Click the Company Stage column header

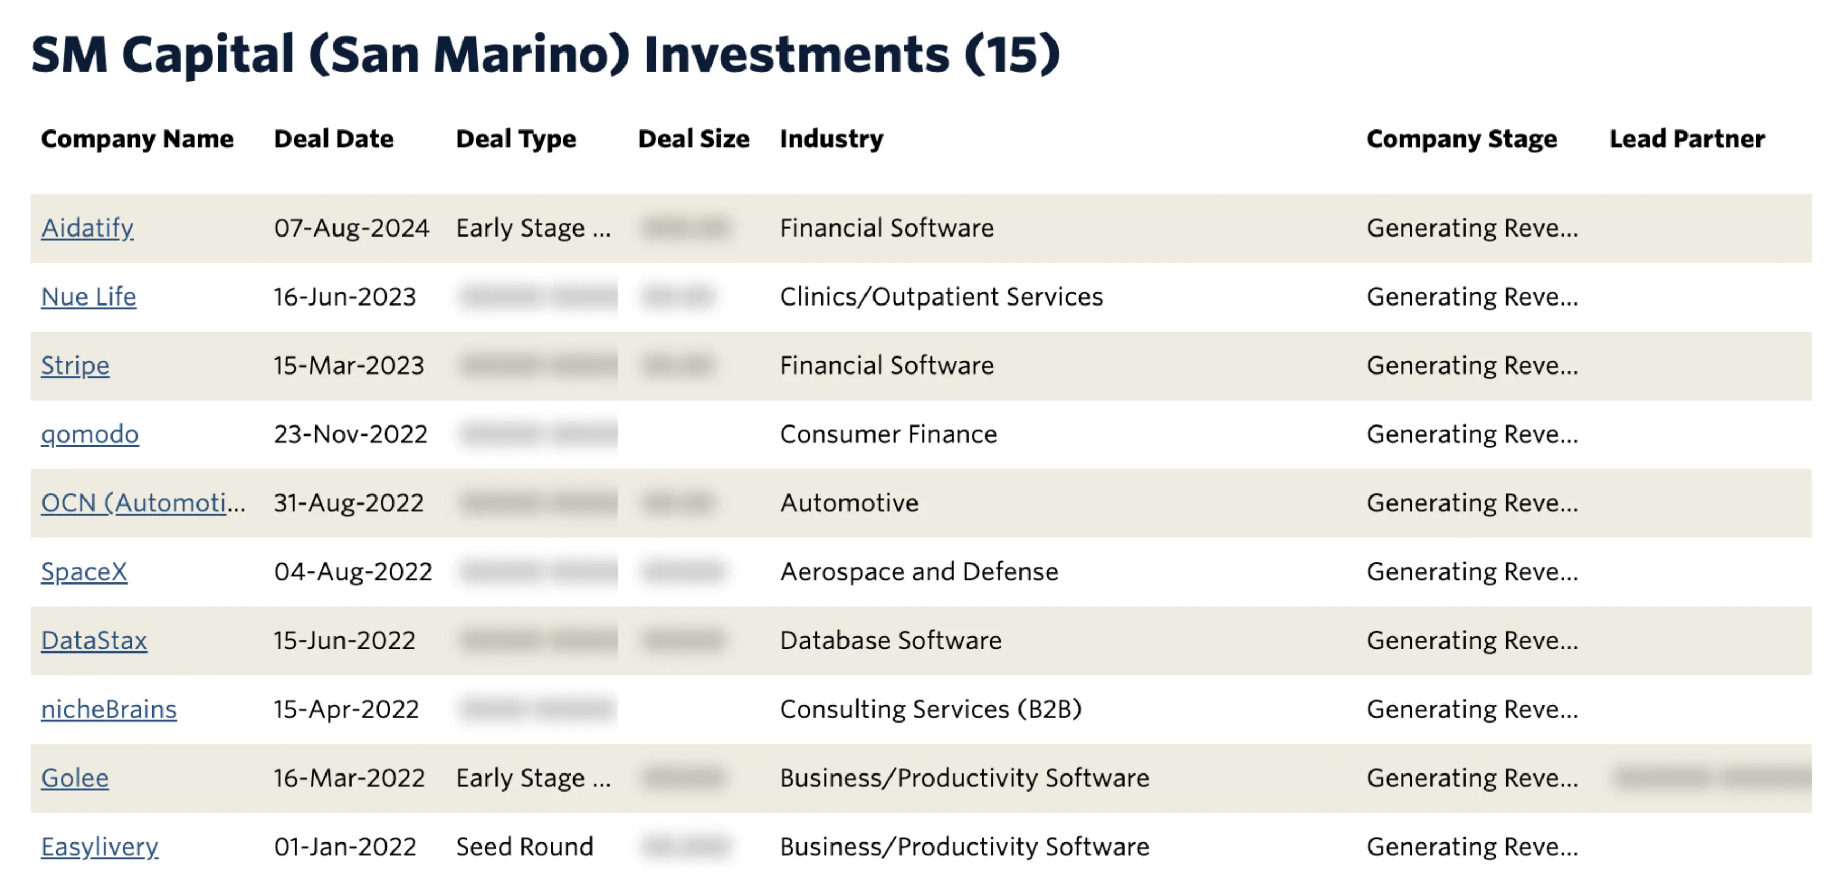click(1461, 138)
